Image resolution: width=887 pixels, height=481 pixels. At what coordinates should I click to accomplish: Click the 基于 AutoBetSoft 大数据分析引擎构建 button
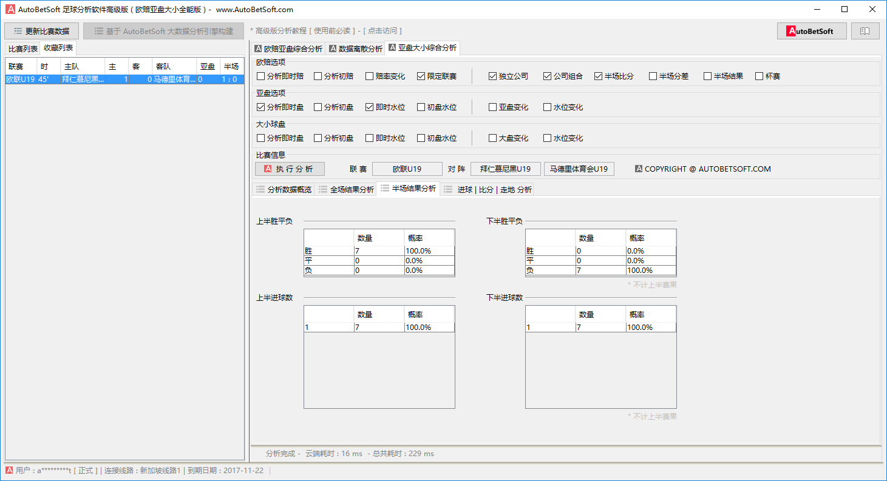(163, 31)
